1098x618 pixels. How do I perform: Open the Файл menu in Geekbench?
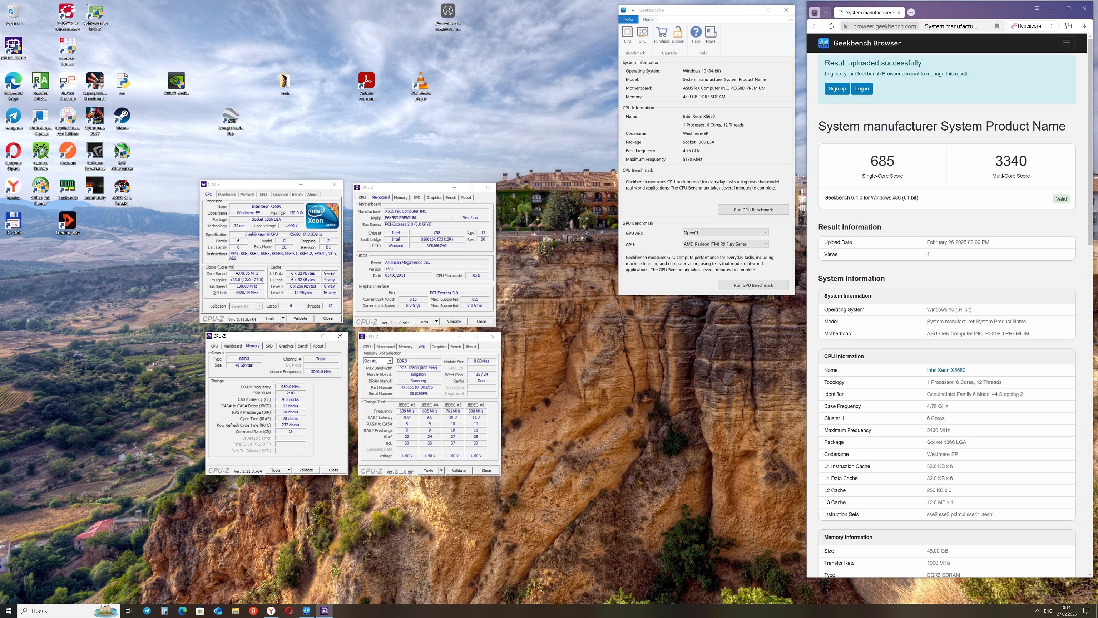[628, 19]
